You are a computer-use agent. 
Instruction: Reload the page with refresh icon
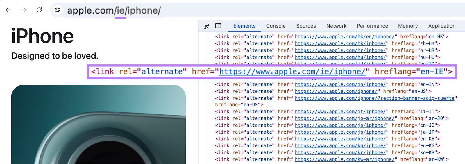tap(39, 10)
